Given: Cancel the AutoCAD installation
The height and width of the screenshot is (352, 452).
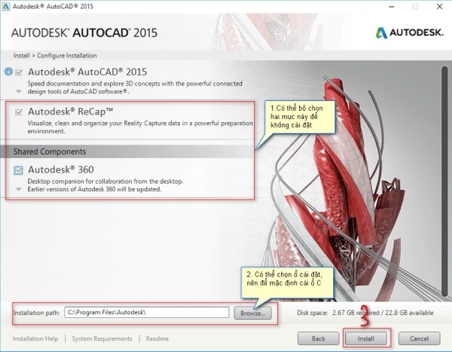Looking at the screenshot, I should [x=414, y=338].
